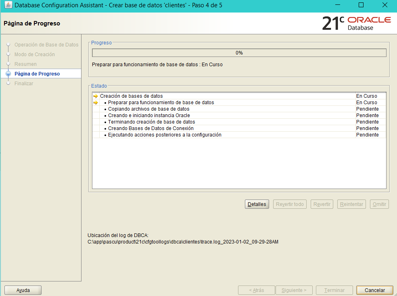
Task: Click Pendiente status of Creando Bases de Datos row
Action: click(x=368, y=128)
